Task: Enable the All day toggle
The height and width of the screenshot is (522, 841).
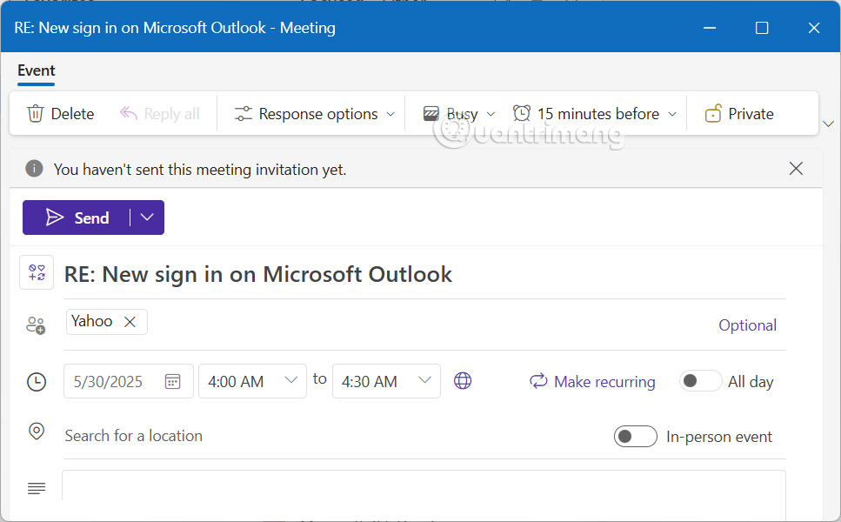Action: pos(700,381)
